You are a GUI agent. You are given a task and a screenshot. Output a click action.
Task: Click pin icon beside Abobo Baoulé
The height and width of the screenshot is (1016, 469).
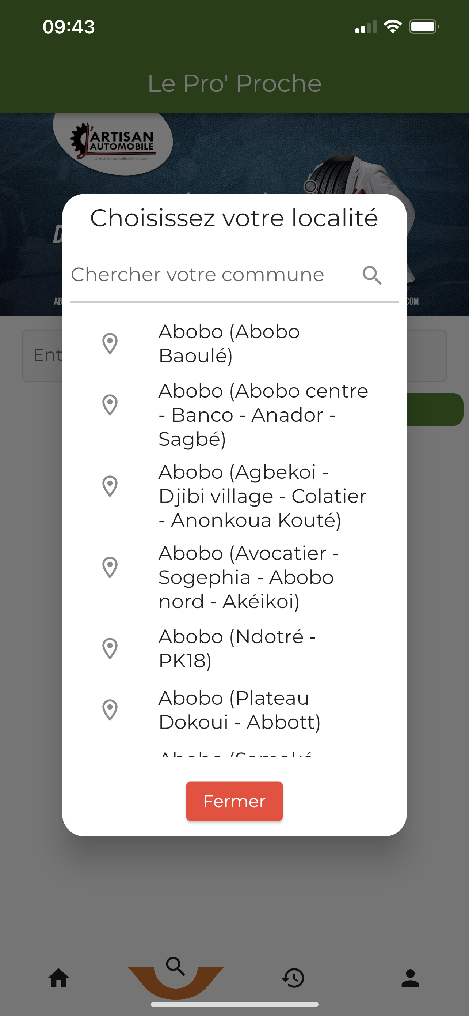(x=110, y=343)
